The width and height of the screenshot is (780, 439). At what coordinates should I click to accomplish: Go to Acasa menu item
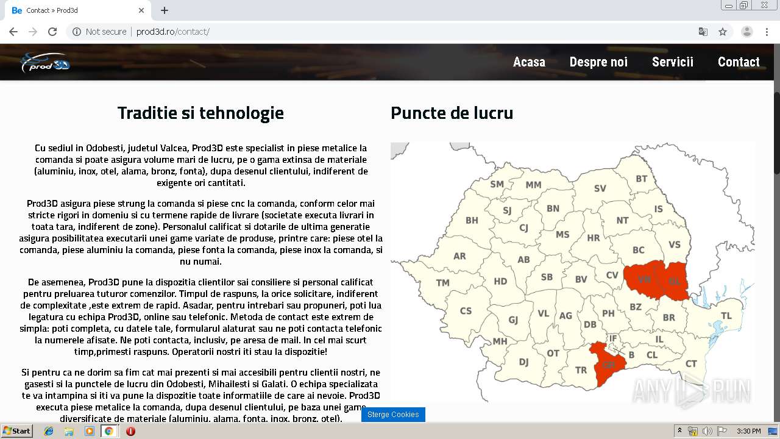point(529,62)
